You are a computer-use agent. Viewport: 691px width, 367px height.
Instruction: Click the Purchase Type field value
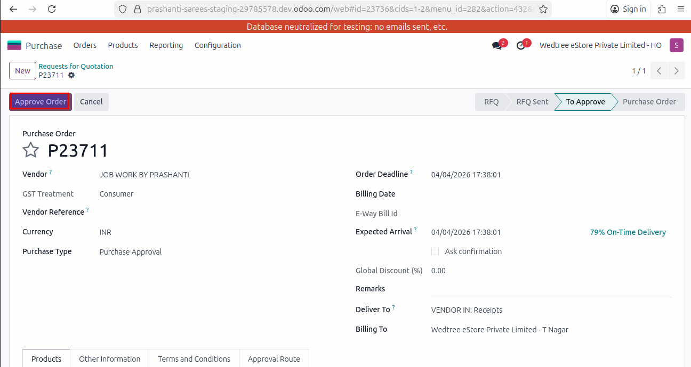(131, 252)
